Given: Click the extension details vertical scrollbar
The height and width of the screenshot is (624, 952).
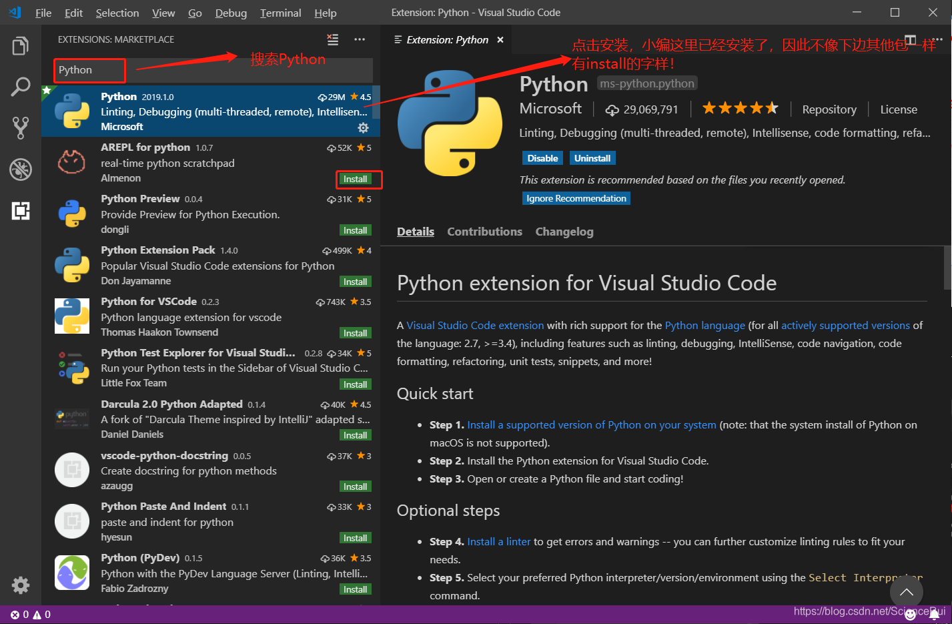Looking at the screenshot, I should coord(948,267).
